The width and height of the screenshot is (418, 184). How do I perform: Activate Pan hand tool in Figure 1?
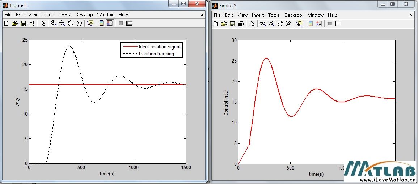(x=70, y=23)
